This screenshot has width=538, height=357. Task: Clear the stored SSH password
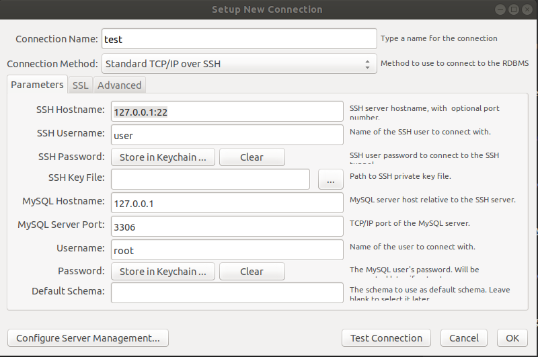[252, 157]
